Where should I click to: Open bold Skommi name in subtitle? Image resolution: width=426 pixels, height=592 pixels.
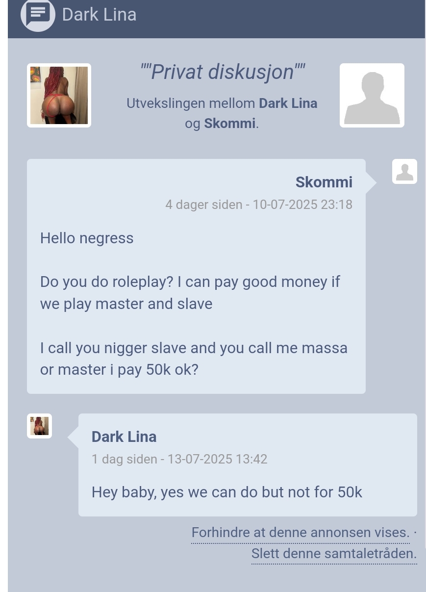click(x=229, y=123)
